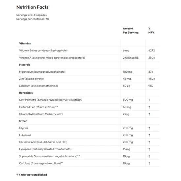
Task: Click the 429% NRV value
Action: (152, 51)
